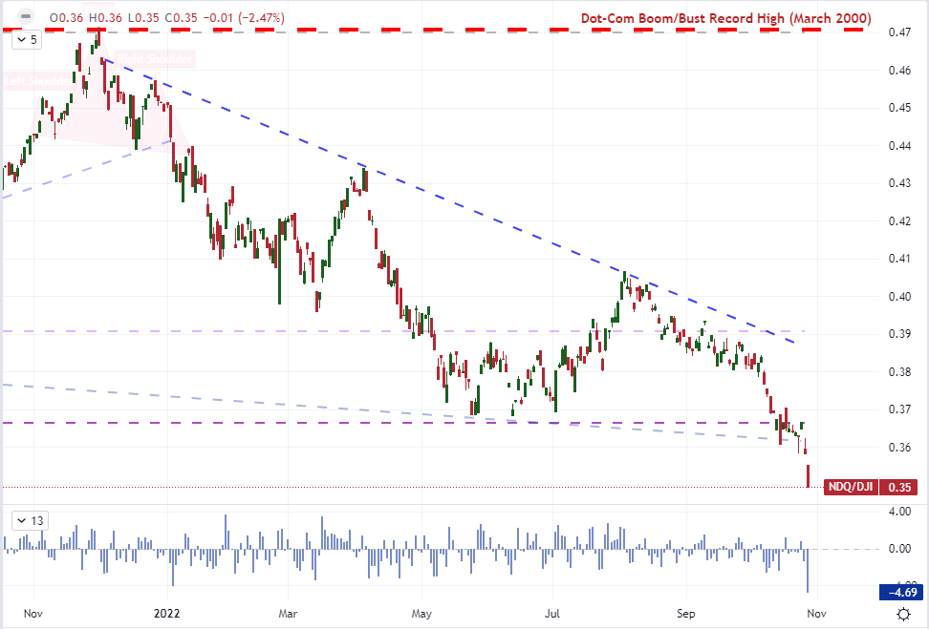This screenshot has width=929, height=629.
Task: Click the May label on time axis
Action: (421, 614)
